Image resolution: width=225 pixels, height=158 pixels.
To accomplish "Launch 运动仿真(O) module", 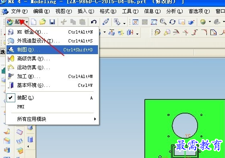I will [52, 67].
